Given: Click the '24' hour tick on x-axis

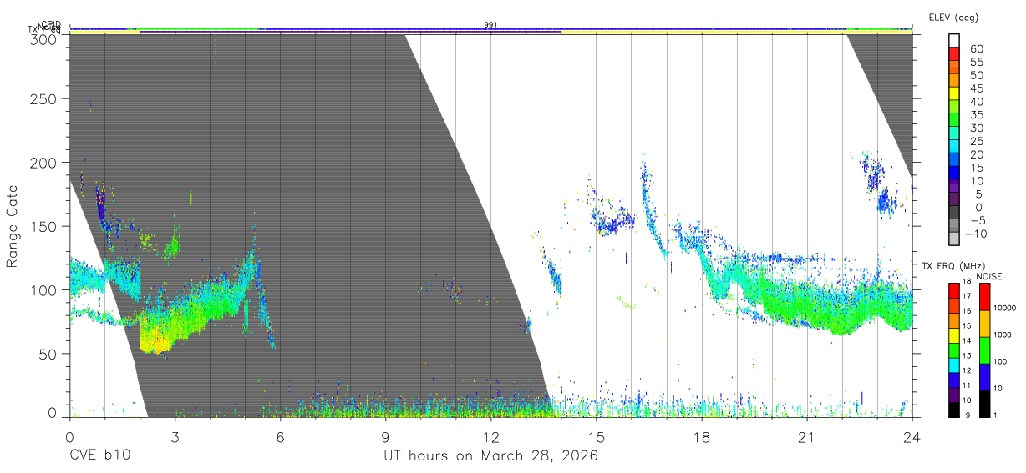Looking at the screenshot, I should pos(912,437).
